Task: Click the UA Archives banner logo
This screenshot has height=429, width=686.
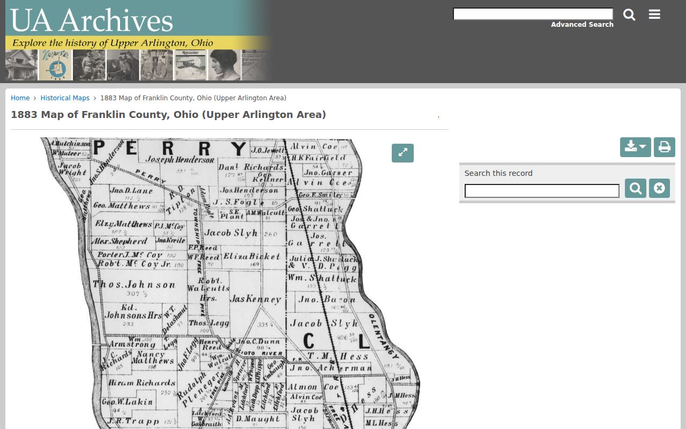Action: [139, 41]
